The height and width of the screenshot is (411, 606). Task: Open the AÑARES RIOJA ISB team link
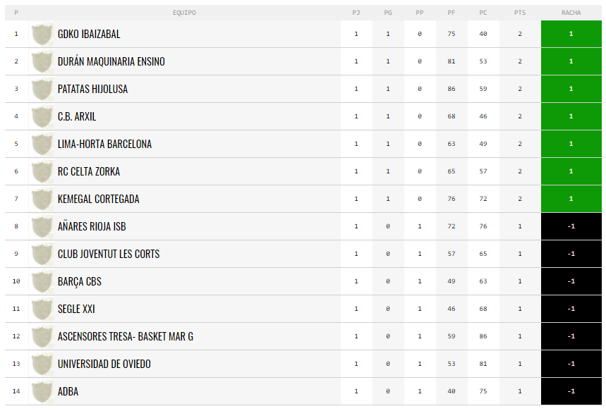92,226
